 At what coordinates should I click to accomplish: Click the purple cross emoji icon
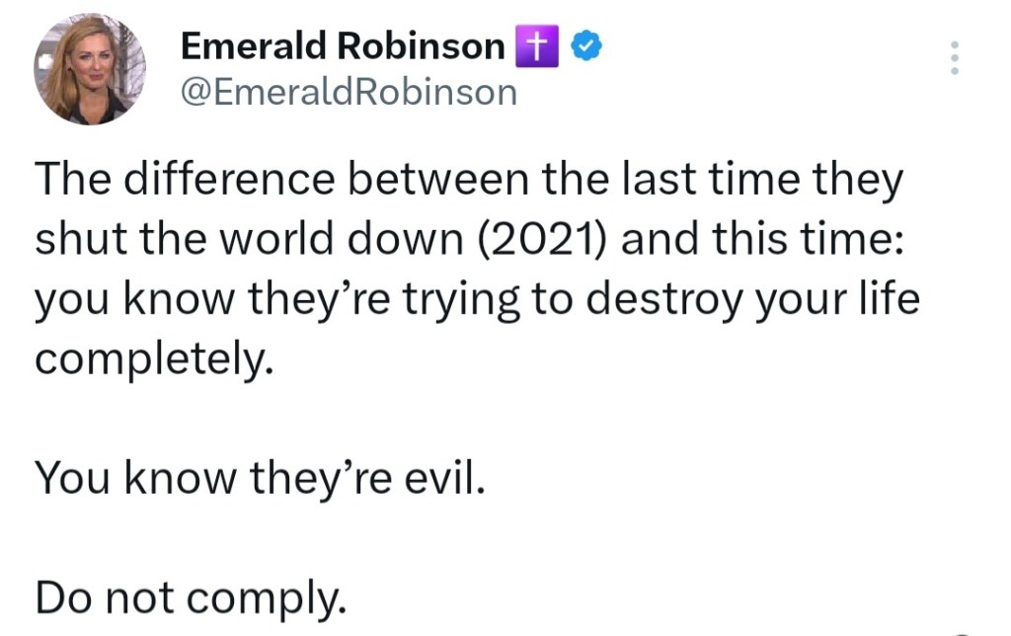pos(537,45)
